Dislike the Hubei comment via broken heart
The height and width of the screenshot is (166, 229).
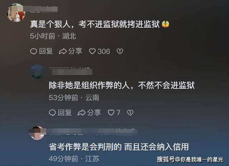pyautogui.click(x=120, y=52)
